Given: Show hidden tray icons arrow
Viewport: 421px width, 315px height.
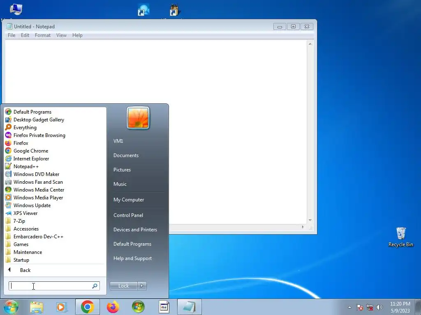Looking at the screenshot, I should click(349, 307).
